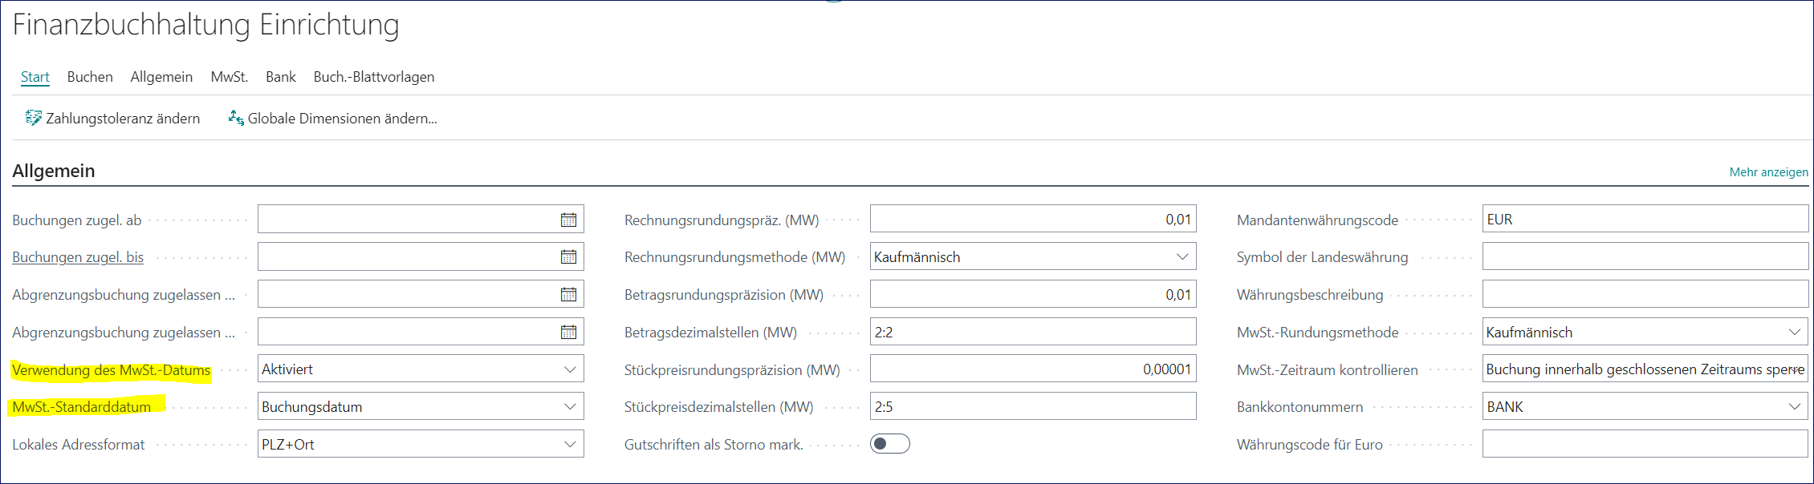
Task: Open the Buch.-Blattvorlagen tab
Action: tap(373, 77)
